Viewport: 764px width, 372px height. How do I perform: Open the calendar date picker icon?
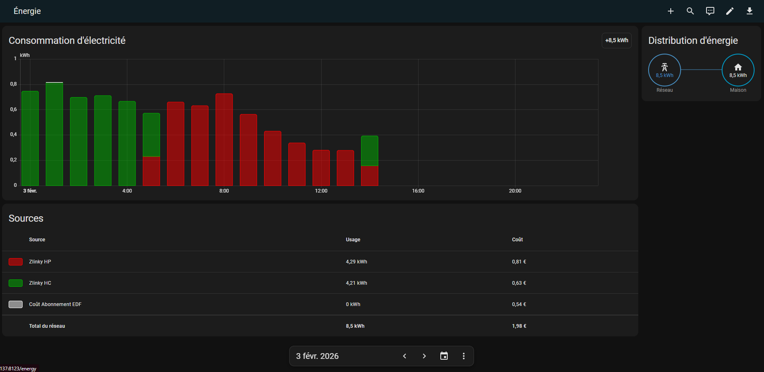tap(444, 356)
